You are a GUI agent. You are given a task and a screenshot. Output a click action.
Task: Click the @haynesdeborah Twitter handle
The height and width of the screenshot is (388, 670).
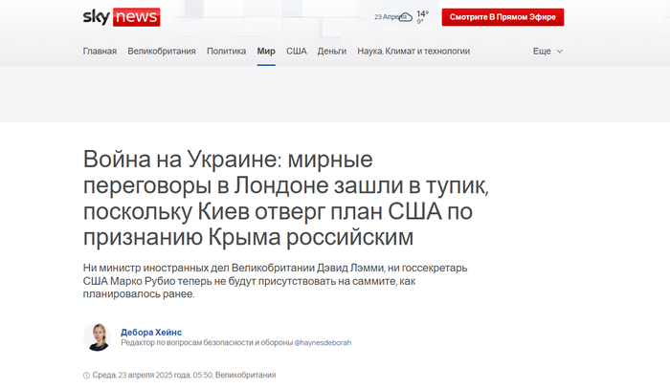pos(323,342)
